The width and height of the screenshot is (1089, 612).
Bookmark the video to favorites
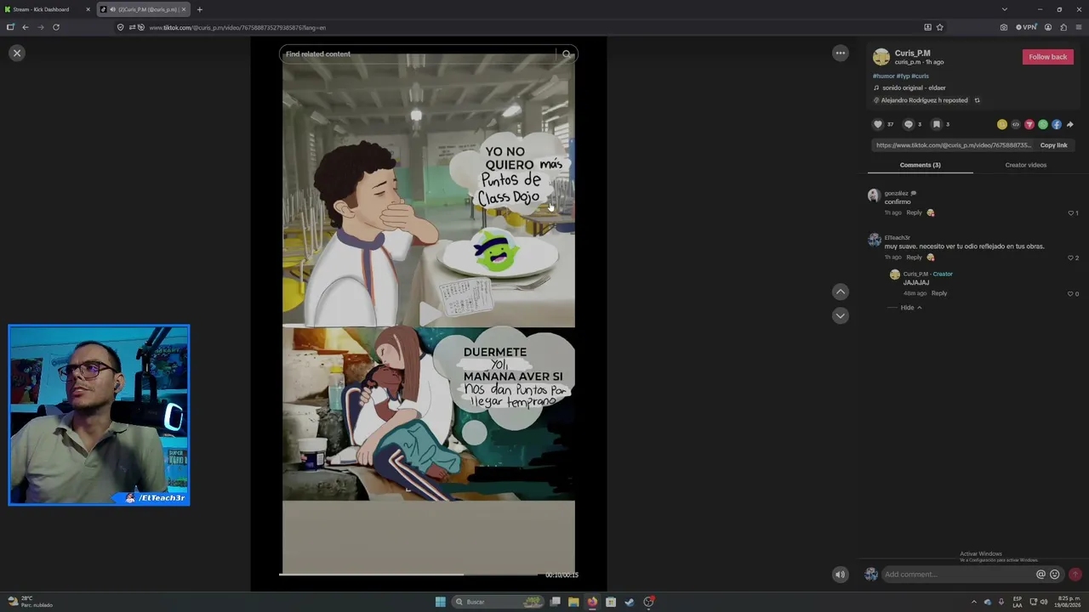[x=937, y=124]
